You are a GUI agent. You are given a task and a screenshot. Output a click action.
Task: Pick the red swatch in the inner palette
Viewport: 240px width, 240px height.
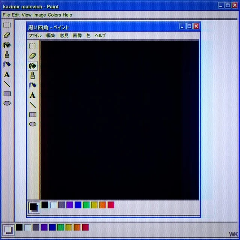111,205
